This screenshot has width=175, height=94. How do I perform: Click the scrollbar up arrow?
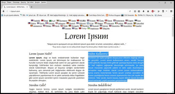(x=173, y=18)
